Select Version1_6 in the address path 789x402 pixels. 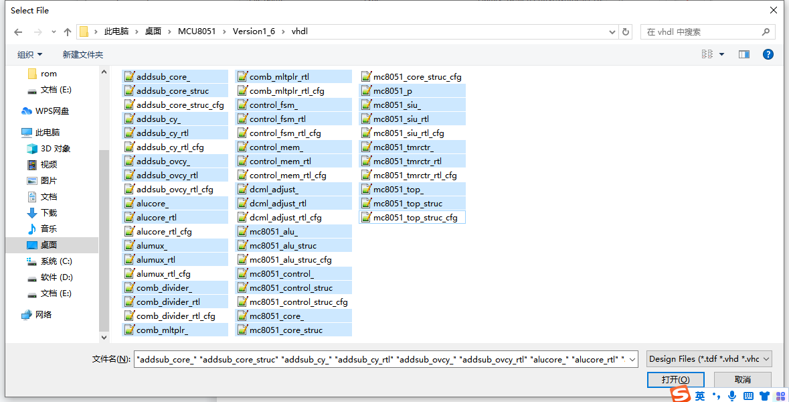254,31
